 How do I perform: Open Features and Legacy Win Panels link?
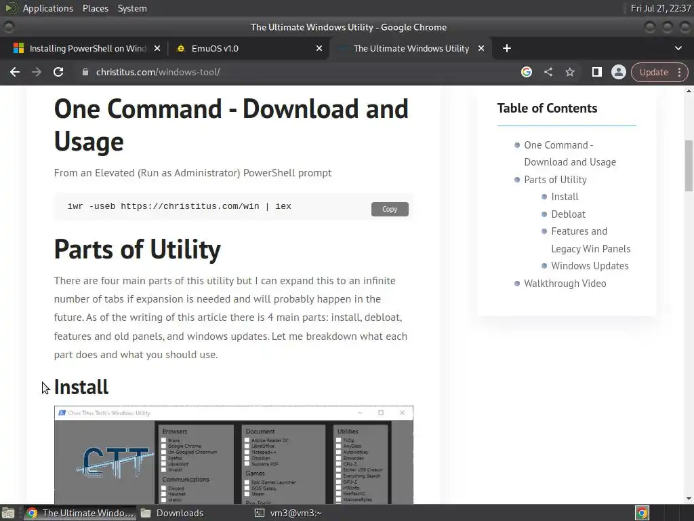coord(590,239)
